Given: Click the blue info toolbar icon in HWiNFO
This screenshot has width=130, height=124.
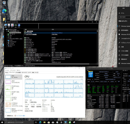Looking at the screenshot, I should pyautogui.click(x=19, y=26).
